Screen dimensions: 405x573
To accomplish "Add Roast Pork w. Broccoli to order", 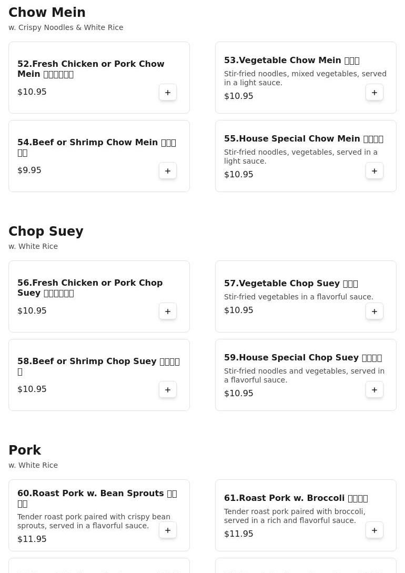I will click(x=374, y=530).
